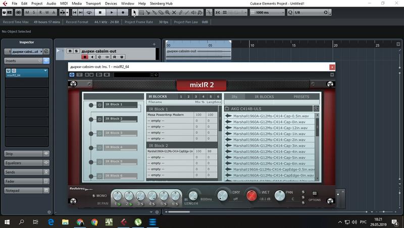Open File Explorer from taskbar
The image size is (404, 228).
click(x=65, y=222)
